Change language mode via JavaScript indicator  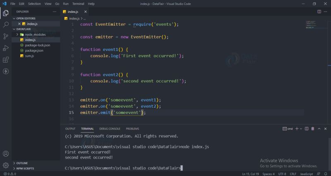[x=307, y=174]
